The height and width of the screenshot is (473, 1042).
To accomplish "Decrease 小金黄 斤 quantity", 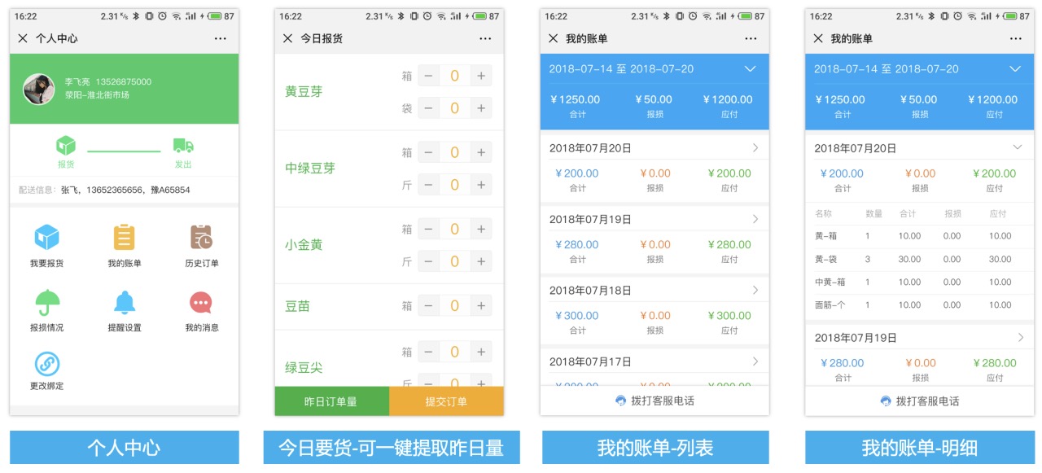I will (428, 261).
